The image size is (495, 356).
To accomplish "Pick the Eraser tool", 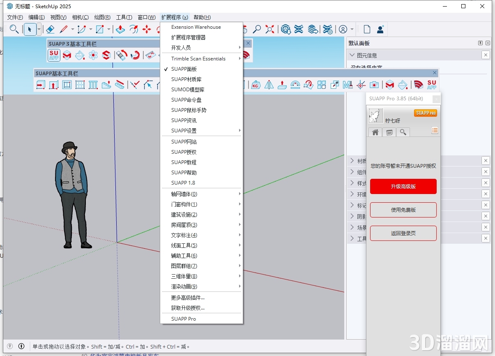I will 50,29.
